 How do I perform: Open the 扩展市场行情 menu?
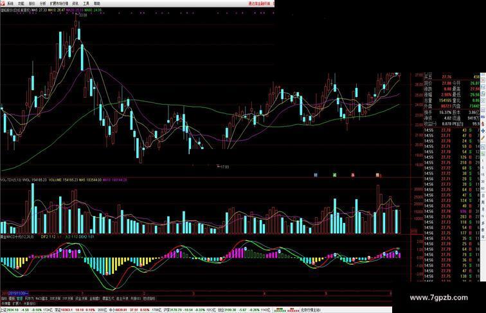click(59, 4)
